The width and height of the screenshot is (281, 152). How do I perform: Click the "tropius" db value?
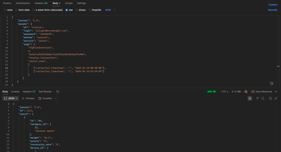tap(37, 27)
